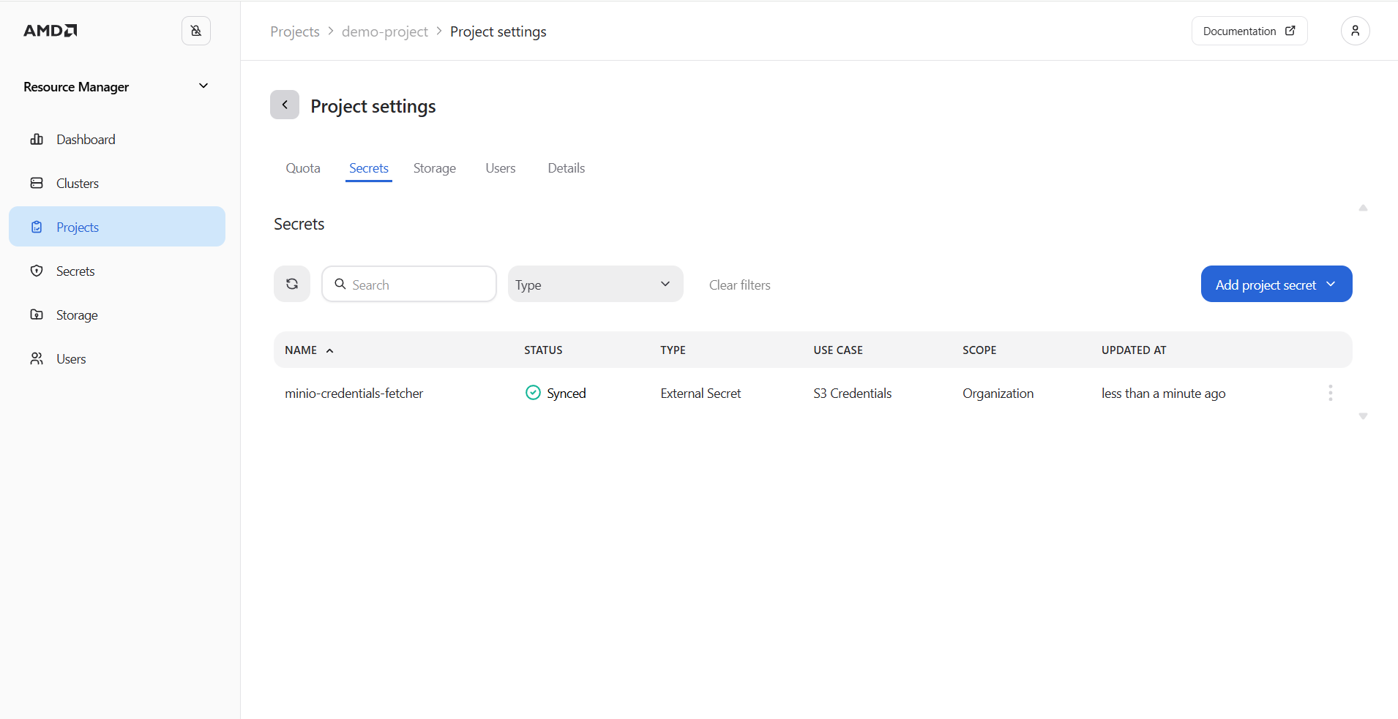Click the magnifier icon in Search box
Viewport: 1398px width, 719px height.
[x=340, y=284]
